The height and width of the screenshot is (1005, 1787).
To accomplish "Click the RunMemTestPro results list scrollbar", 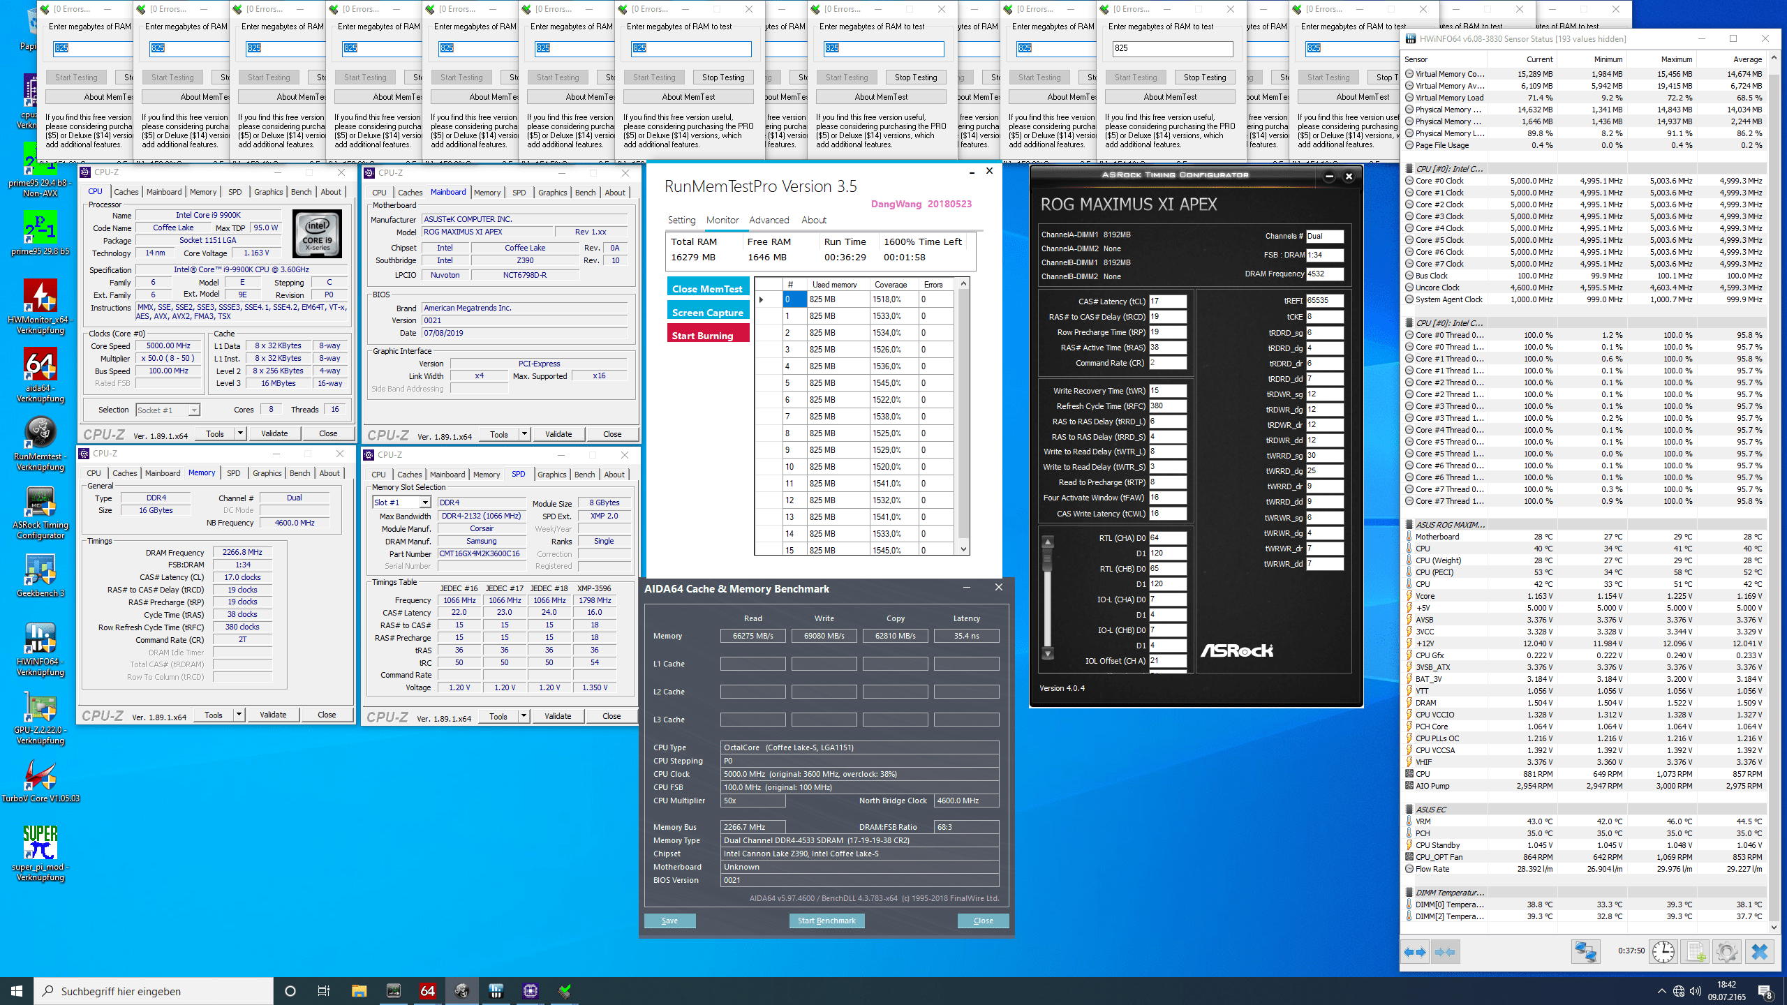I will [963, 415].
